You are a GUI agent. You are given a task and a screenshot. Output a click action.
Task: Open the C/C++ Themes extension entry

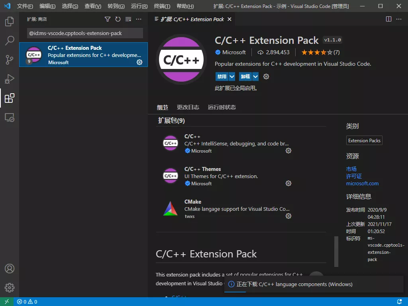coord(226,176)
